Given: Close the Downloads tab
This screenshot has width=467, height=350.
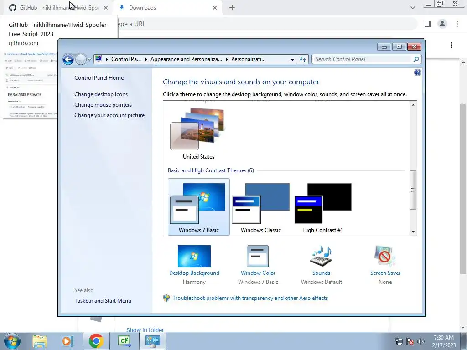Looking at the screenshot, I should tap(215, 8).
